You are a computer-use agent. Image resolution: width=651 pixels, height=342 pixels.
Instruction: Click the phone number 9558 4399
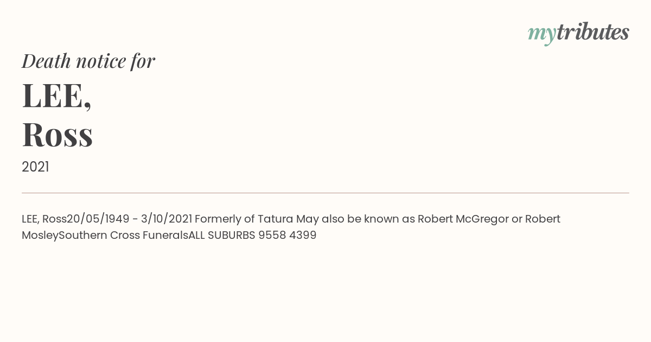point(288,235)
